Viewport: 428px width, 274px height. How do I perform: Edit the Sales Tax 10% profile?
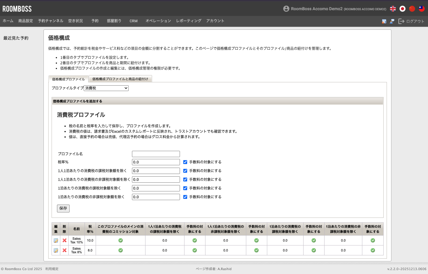click(56, 240)
